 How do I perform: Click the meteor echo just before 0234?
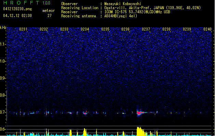85,113
